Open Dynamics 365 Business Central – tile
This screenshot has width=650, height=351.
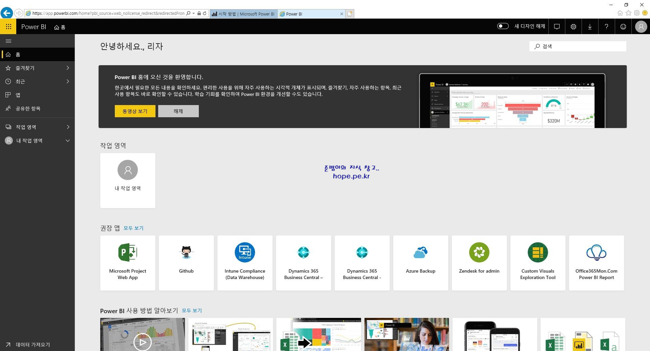pos(303,263)
